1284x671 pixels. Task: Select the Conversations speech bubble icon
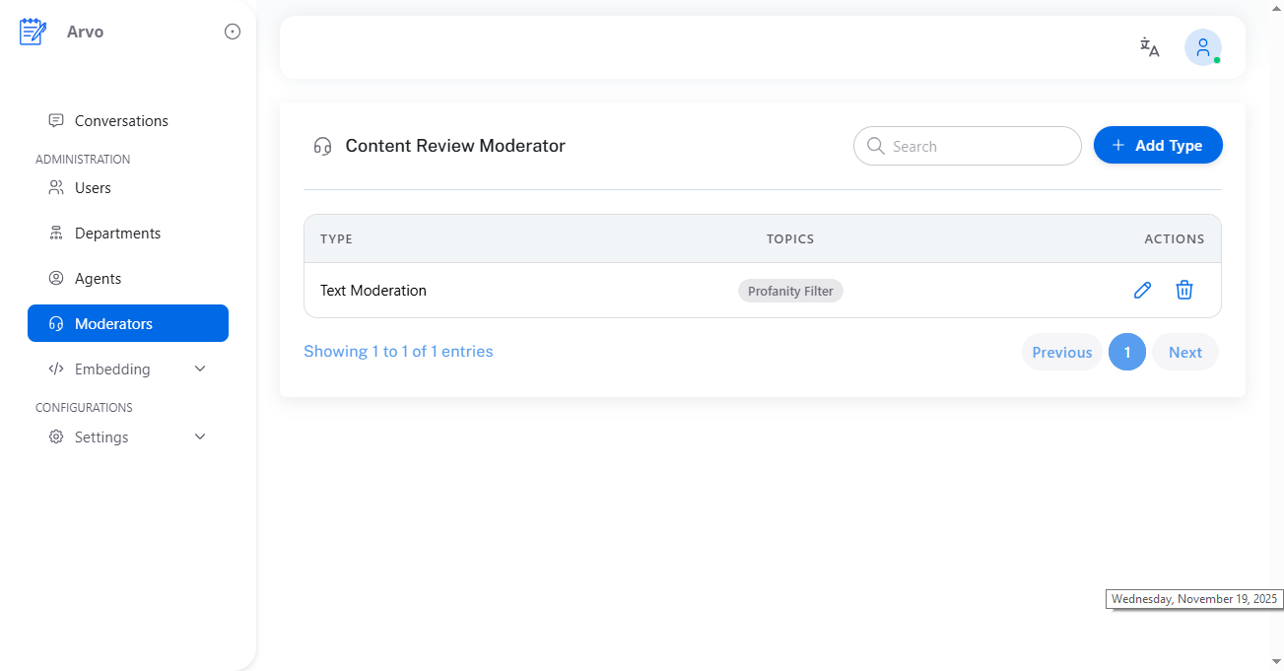click(x=55, y=119)
